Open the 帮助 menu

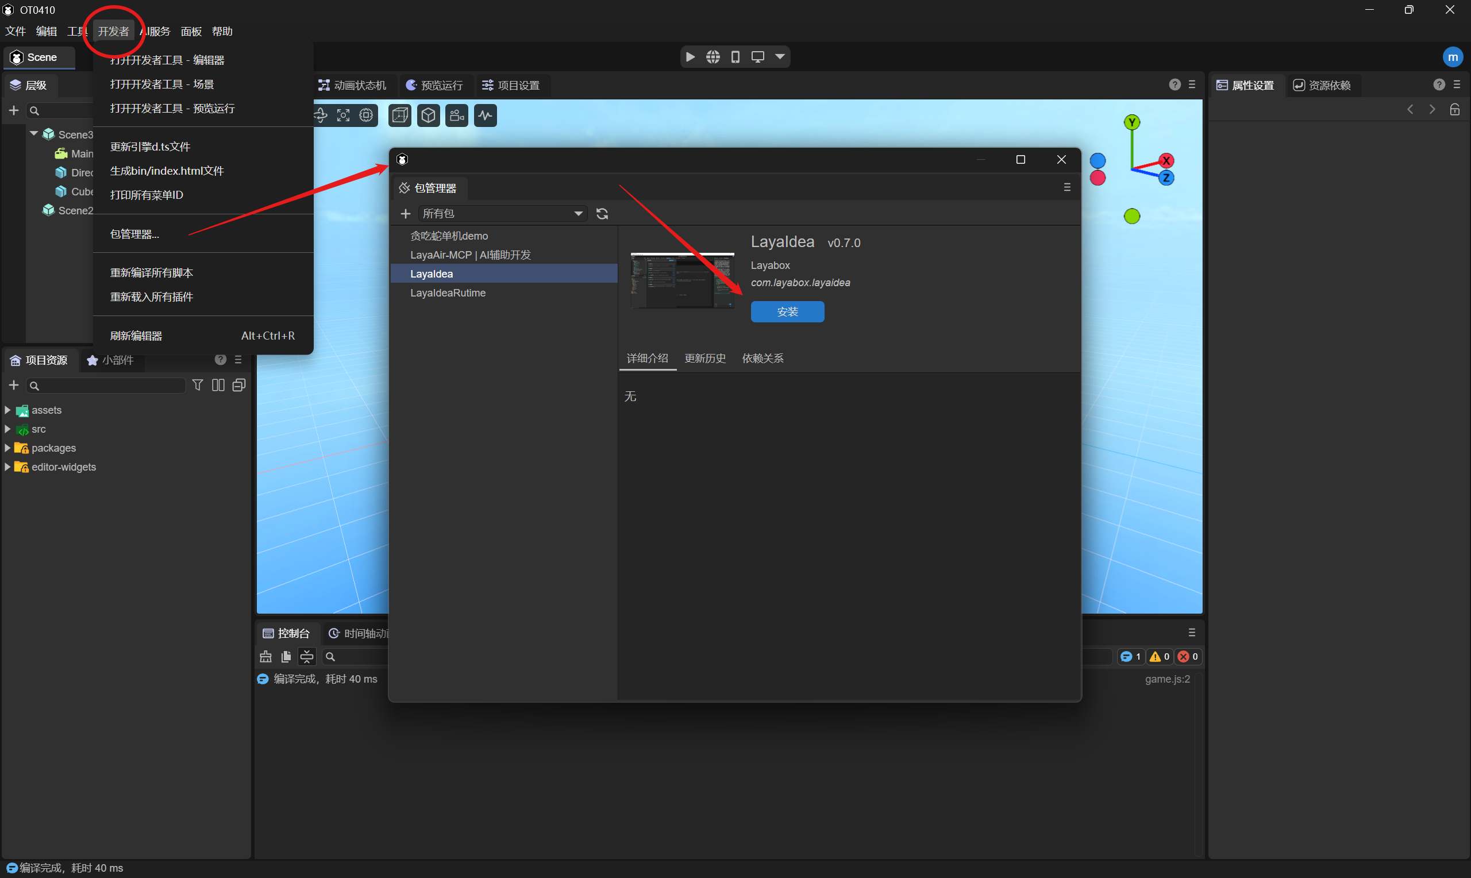[222, 32]
